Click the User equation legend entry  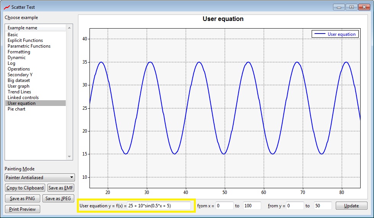tap(335, 34)
